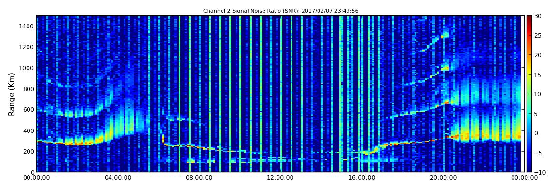Click the Range (Km) y-axis label
The image size is (555, 196).
pos(12,93)
